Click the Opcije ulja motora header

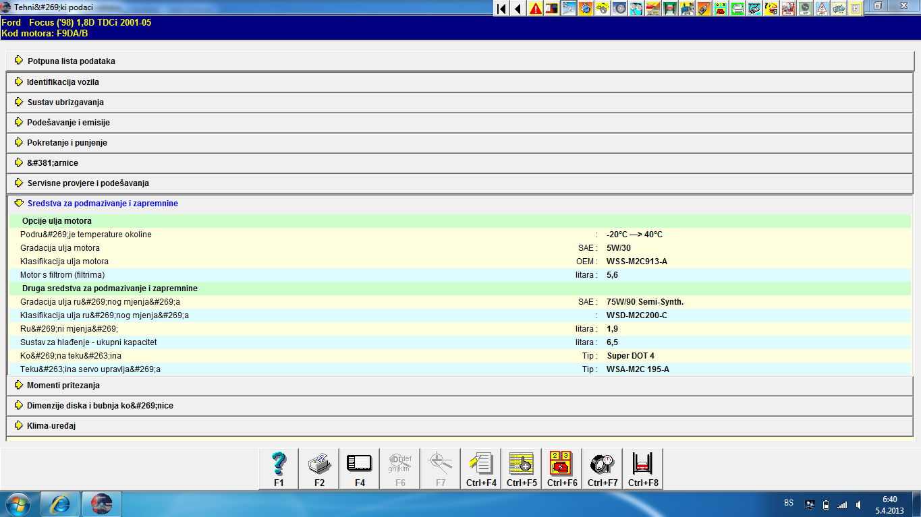[57, 220]
